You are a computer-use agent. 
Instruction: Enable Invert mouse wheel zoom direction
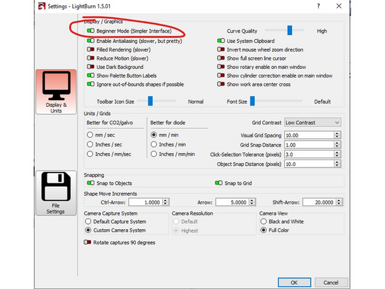(221, 49)
